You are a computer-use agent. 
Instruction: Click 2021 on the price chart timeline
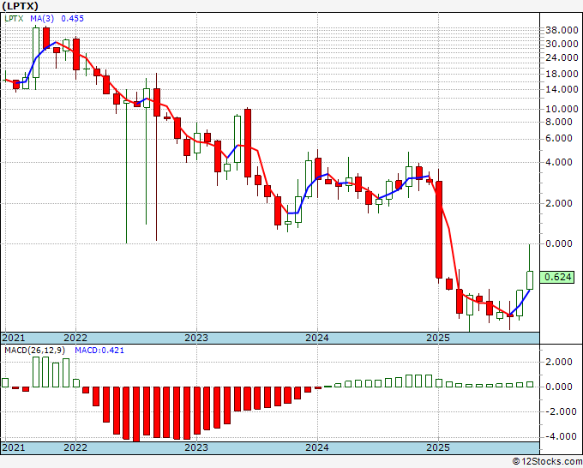[x=14, y=338]
